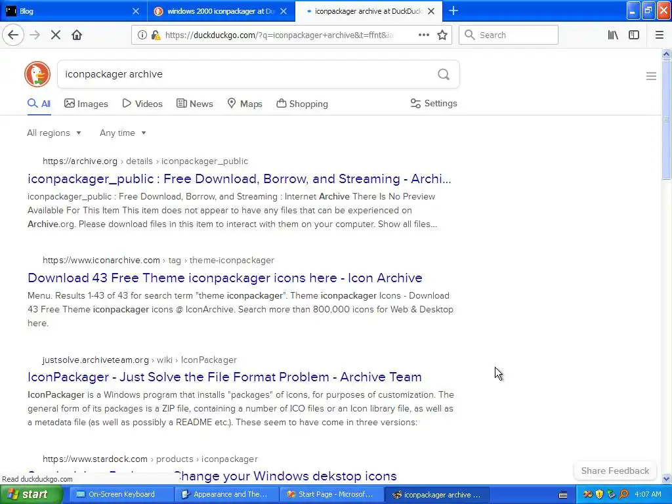Switch to Maps results
672x504 pixels.
245,104
